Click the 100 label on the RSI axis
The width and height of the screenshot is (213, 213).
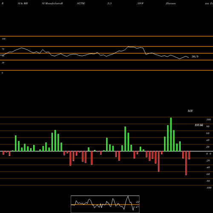point(4,39)
